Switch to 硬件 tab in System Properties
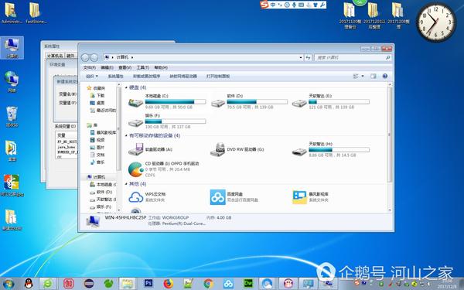Viewport: 464px width, 290px height. [70, 56]
